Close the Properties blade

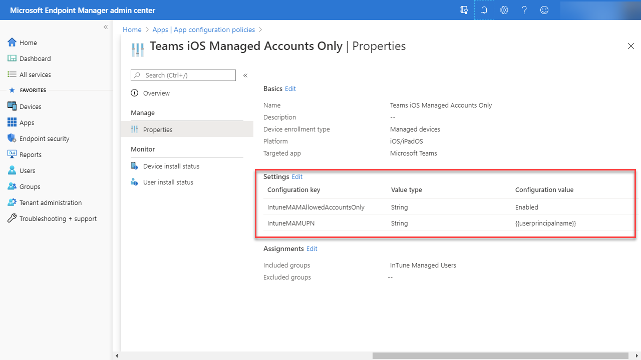point(631,46)
